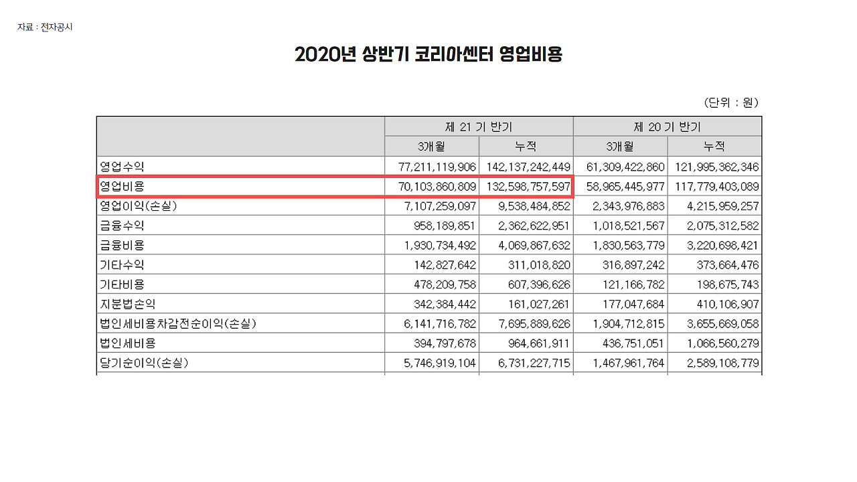The height and width of the screenshot is (482, 857).
Task: Select the value 607,396,626
Action: point(539,285)
